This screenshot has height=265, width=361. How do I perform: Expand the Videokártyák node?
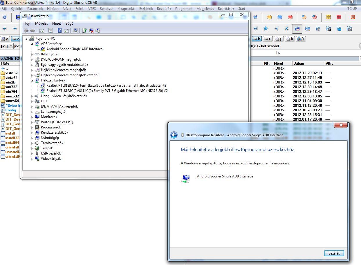(x=32, y=159)
